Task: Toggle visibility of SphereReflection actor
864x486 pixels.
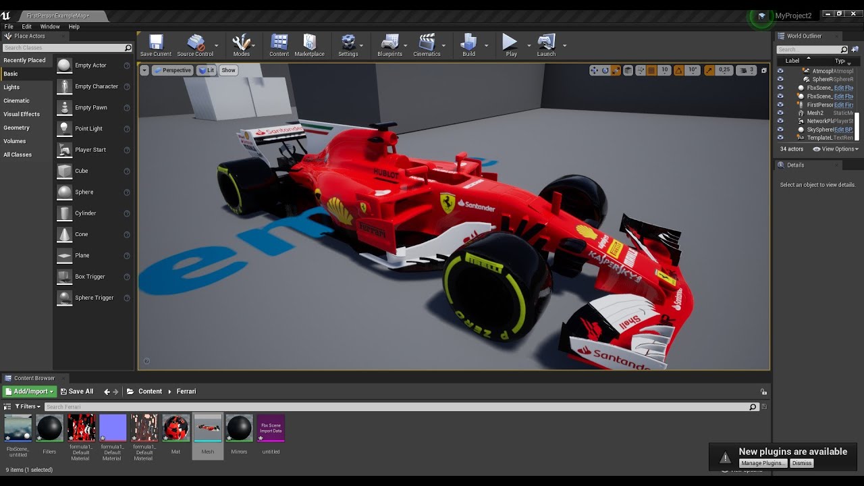Action: [x=780, y=79]
